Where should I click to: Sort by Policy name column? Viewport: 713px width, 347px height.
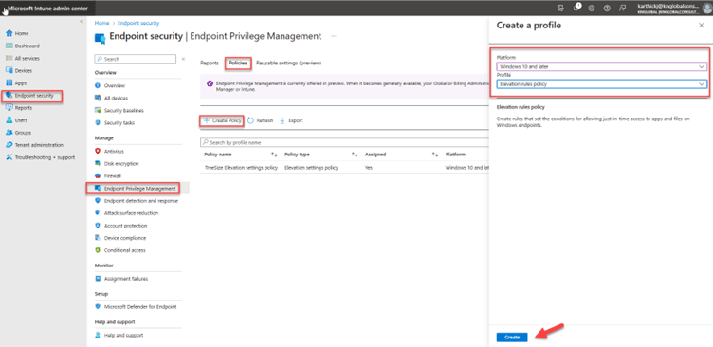[x=241, y=155]
